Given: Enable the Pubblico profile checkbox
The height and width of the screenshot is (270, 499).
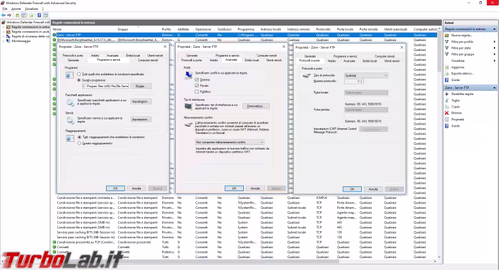Looking at the screenshot, I should 196,91.
